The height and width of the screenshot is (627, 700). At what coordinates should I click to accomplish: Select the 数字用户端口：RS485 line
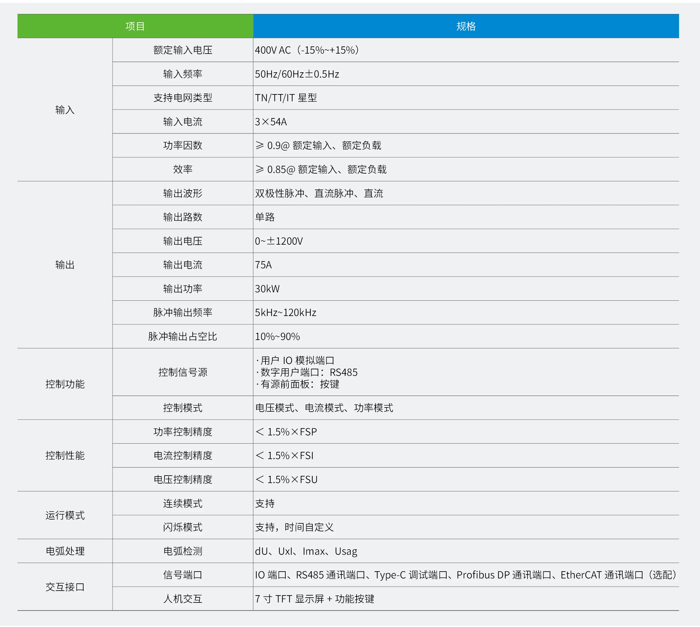pos(307,372)
